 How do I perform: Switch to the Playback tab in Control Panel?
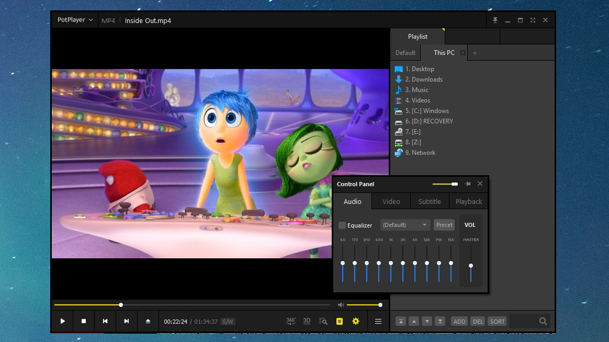click(x=468, y=201)
